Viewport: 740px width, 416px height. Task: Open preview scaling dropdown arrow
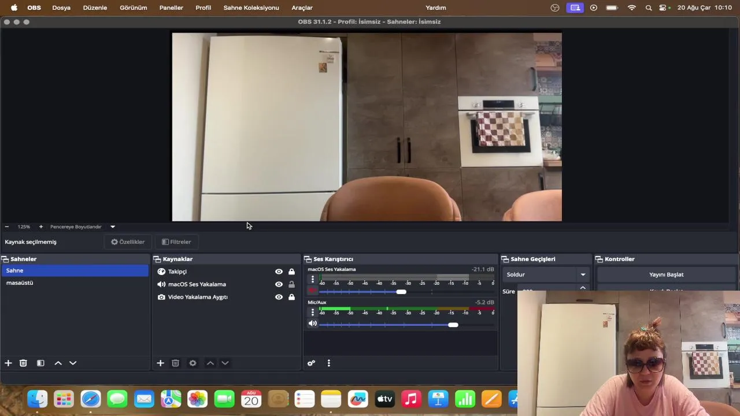pos(113,226)
